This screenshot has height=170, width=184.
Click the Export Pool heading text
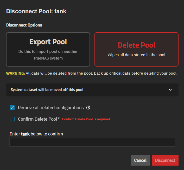point(48,42)
